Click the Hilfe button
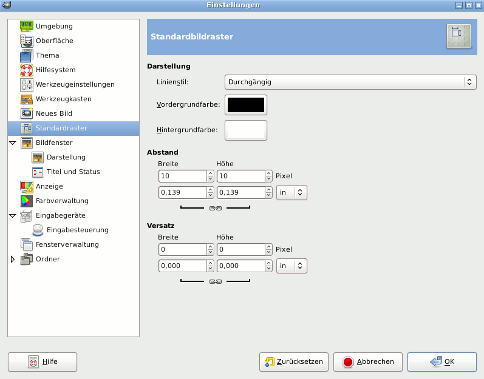484x379 pixels. [x=43, y=362]
